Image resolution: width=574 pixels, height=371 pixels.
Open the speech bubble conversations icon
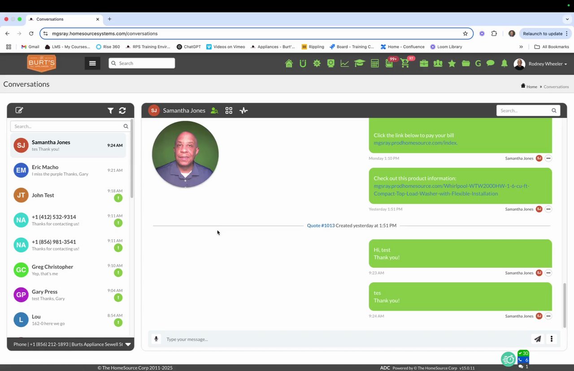tap(491, 63)
